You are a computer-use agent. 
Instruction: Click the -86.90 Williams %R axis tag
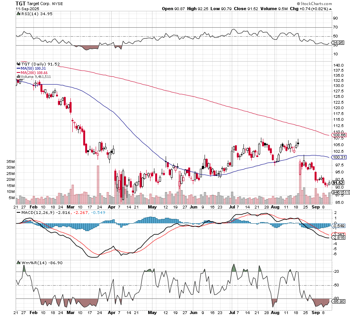(339, 302)
